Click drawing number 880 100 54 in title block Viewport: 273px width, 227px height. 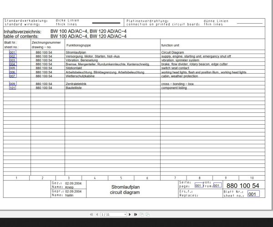243,186
